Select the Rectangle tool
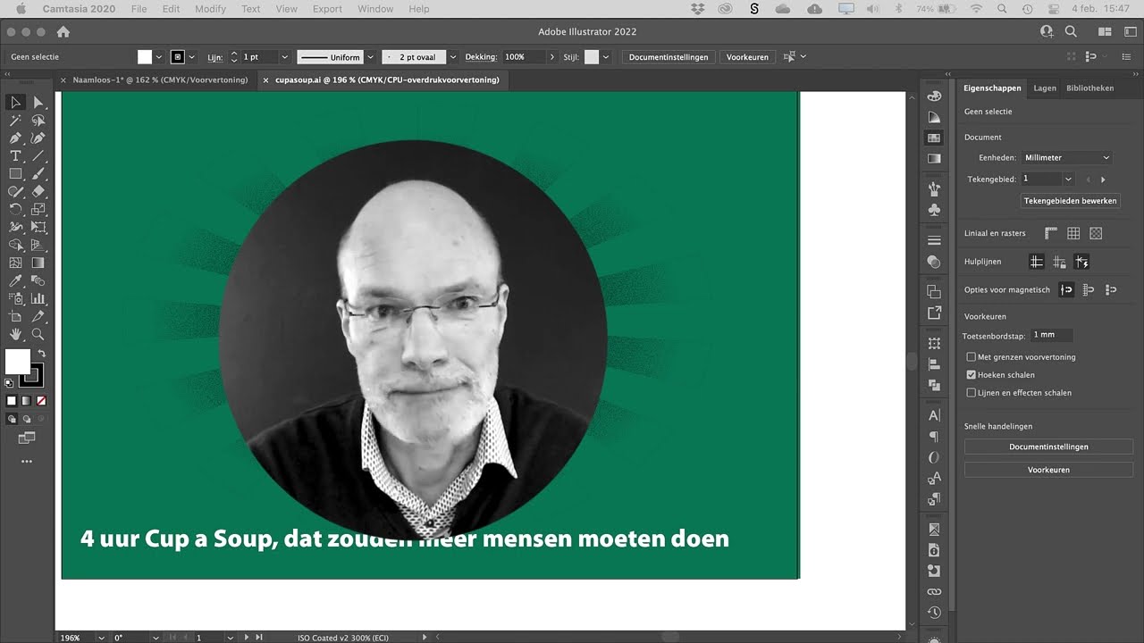This screenshot has width=1144, height=643. click(x=15, y=174)
